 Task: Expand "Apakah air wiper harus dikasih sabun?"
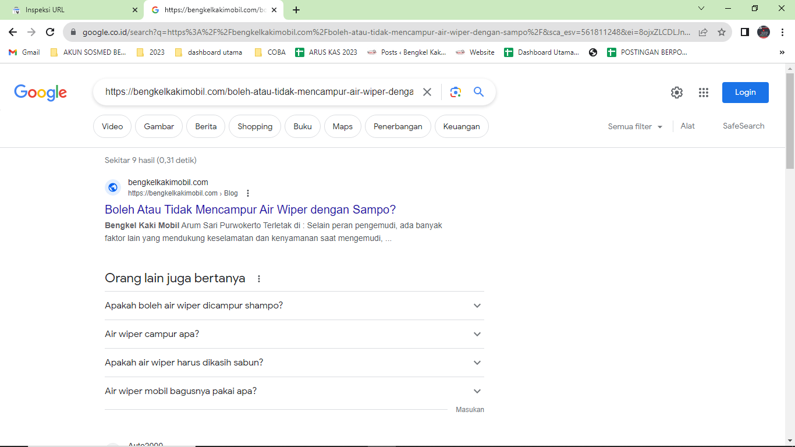pos(294,363)
